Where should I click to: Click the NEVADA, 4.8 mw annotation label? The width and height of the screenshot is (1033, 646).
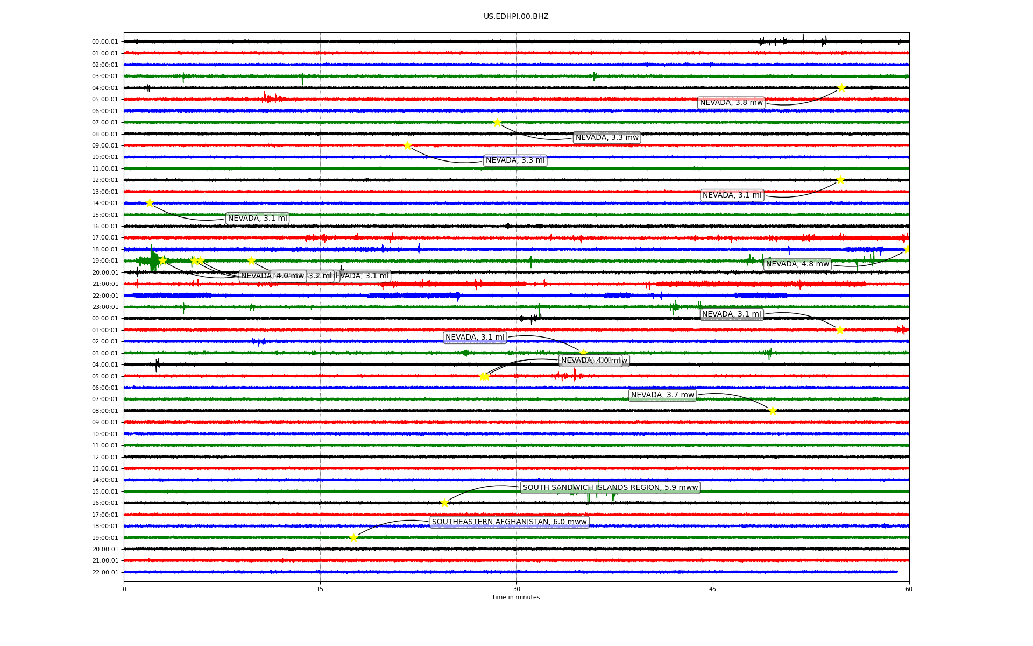click(797, 264)
